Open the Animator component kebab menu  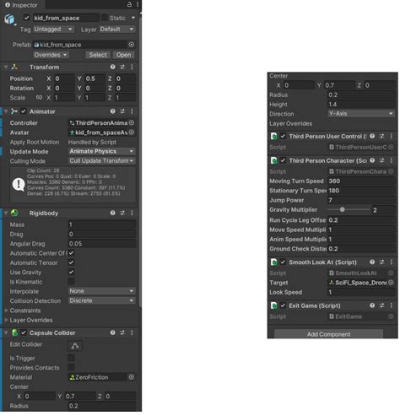pyautogui.click(x=132, y=111)
